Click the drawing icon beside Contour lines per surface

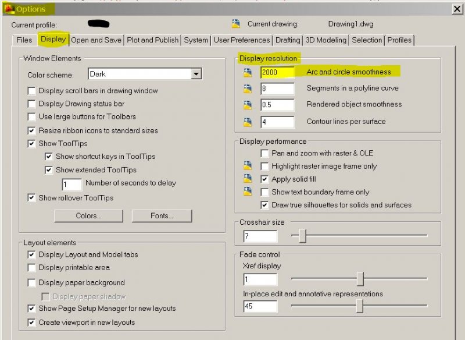tap(249, 121)
